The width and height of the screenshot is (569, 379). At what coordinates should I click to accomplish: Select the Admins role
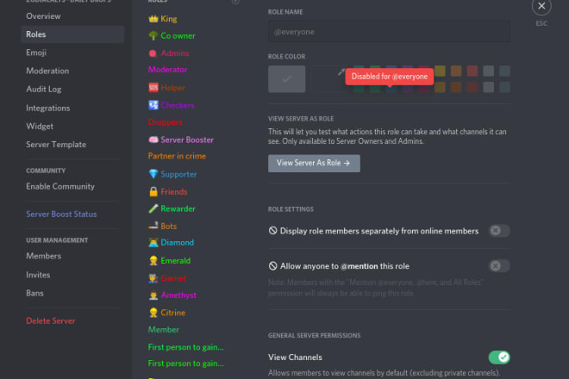tap(169, 53)
